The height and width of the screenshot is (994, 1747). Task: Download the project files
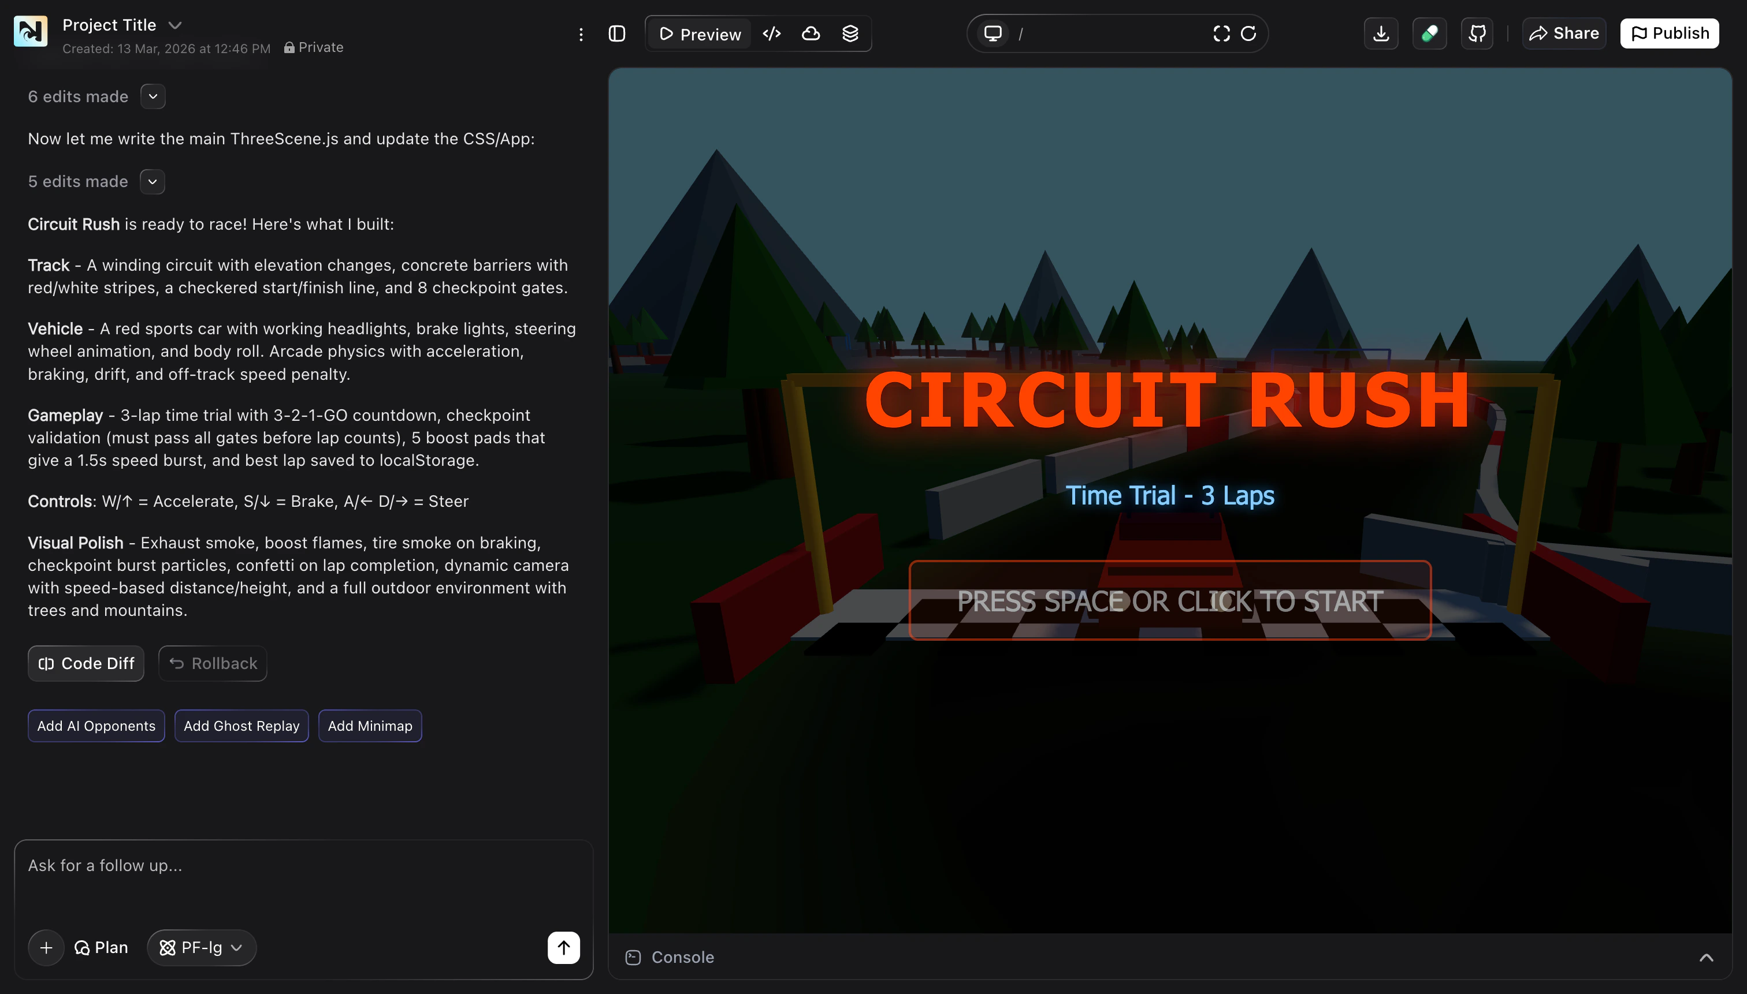point(1381,33)
